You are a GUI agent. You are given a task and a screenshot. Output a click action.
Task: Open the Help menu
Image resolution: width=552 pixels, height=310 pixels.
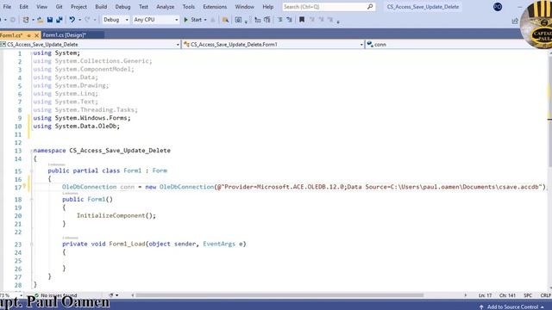click(268, 7)
